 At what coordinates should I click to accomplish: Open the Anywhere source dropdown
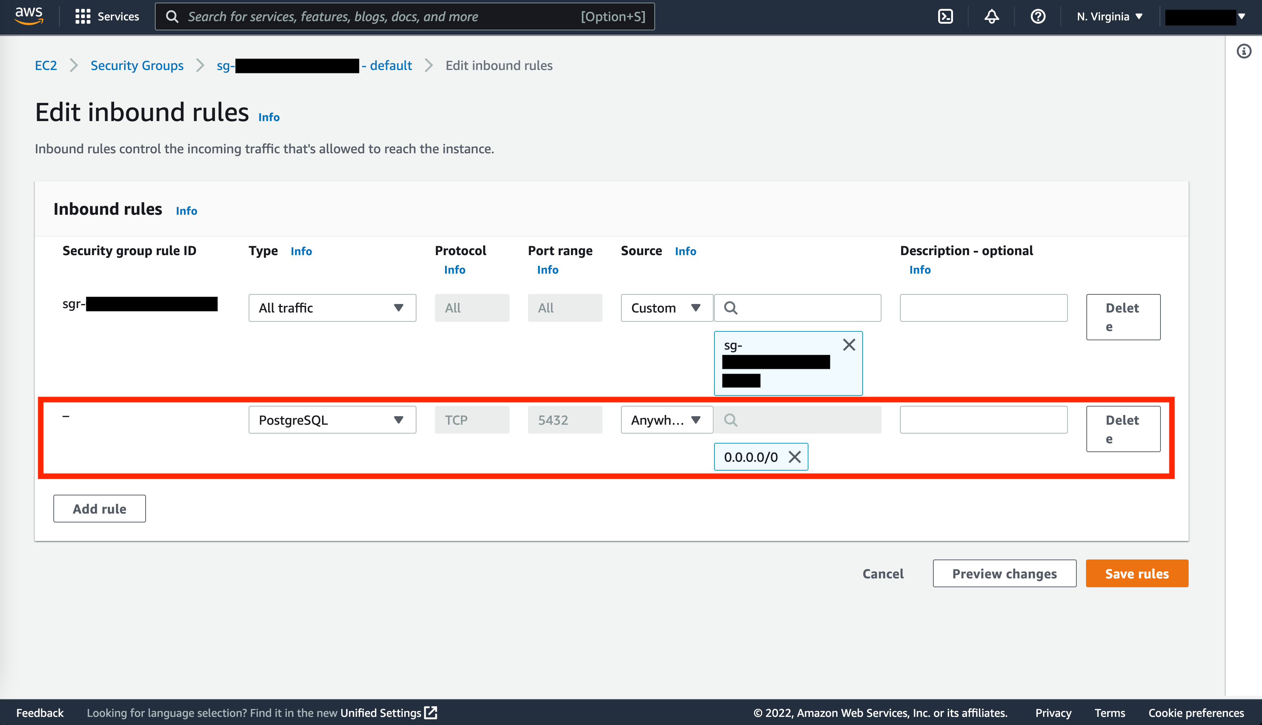(x=666, y=420)
